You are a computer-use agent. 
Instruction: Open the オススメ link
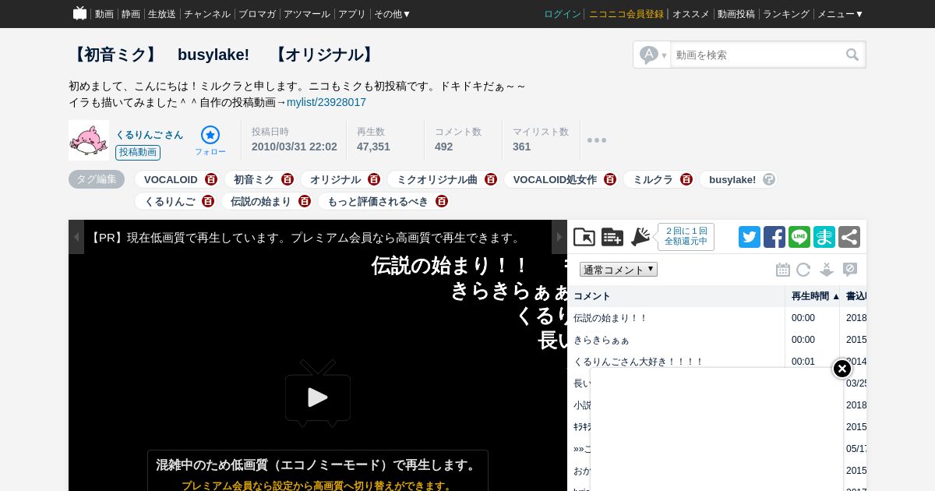691,14
